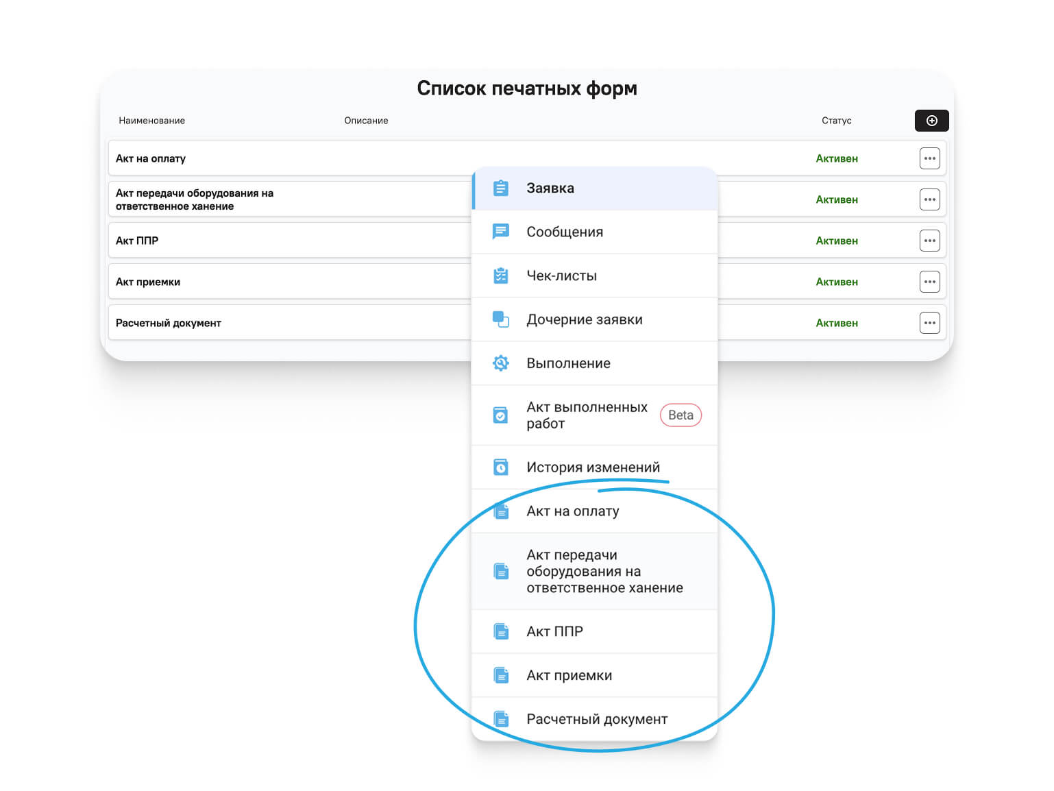1054x791 pixels.
Task: Click the Акт выполненных работ check icon
Action: click(501, 415)
